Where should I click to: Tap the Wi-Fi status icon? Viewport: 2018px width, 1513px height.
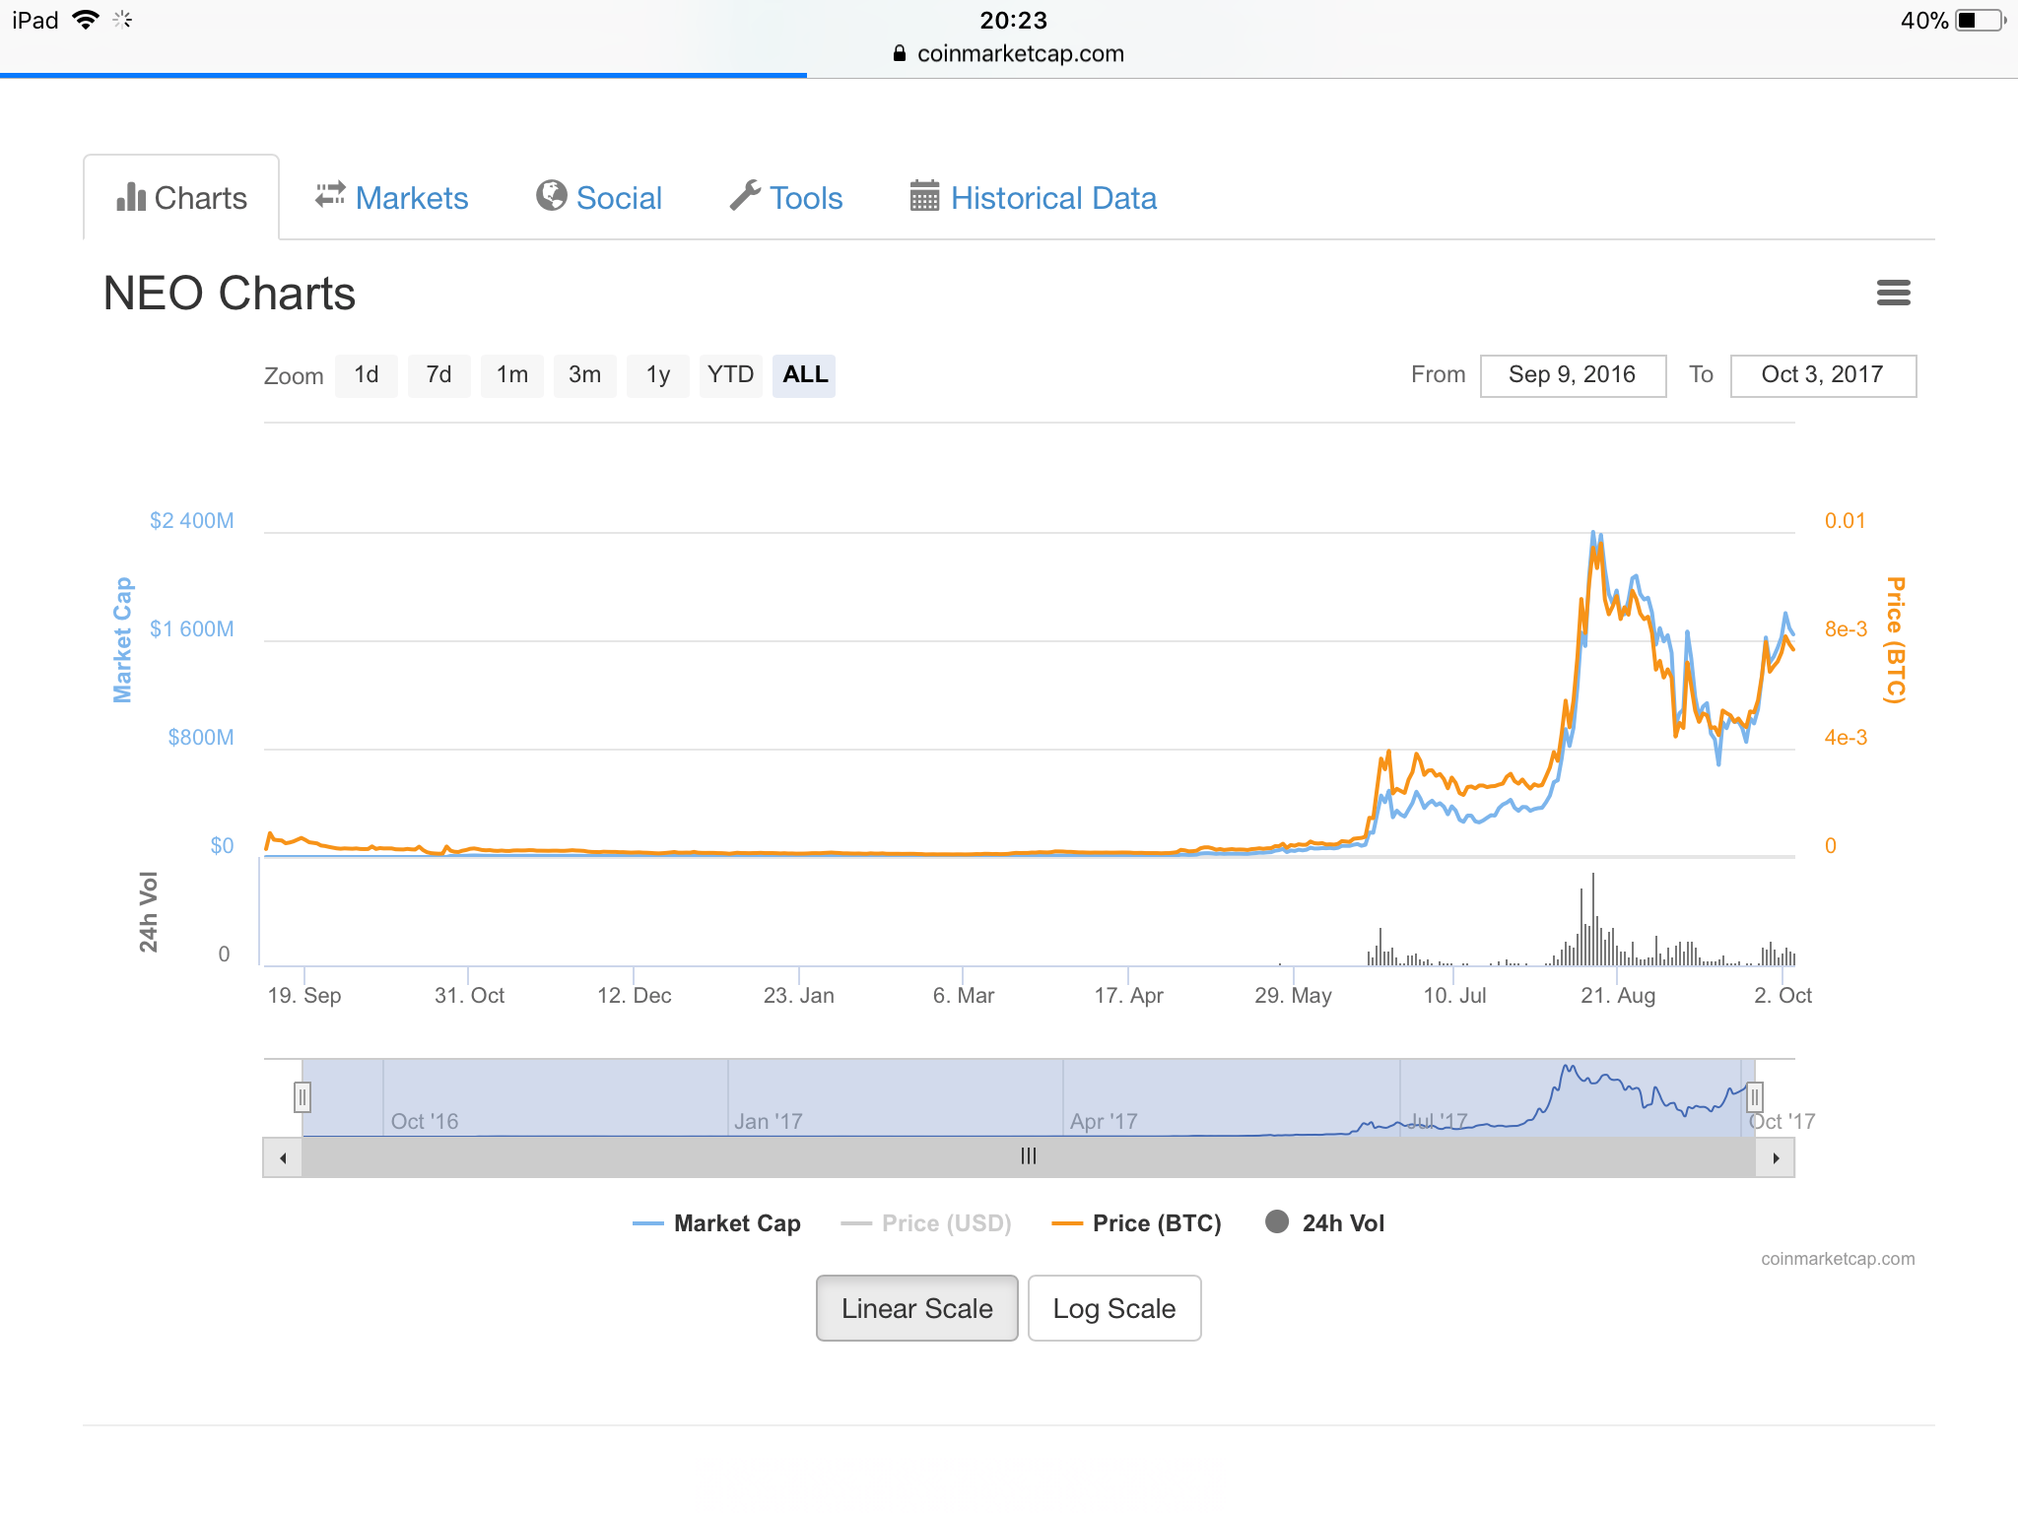[87, 20]
